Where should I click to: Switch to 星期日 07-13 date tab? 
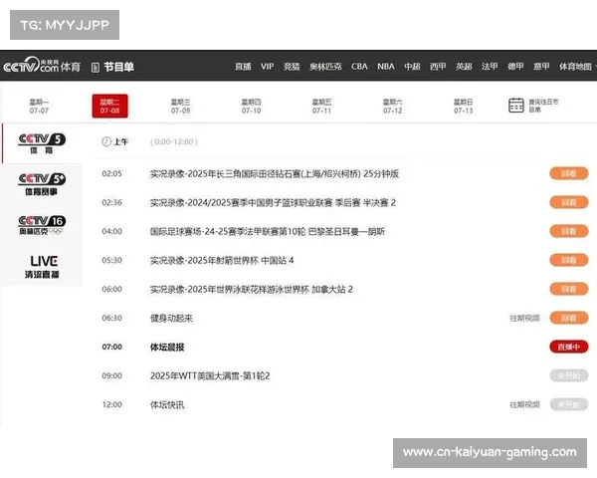(x=464, y=106)
